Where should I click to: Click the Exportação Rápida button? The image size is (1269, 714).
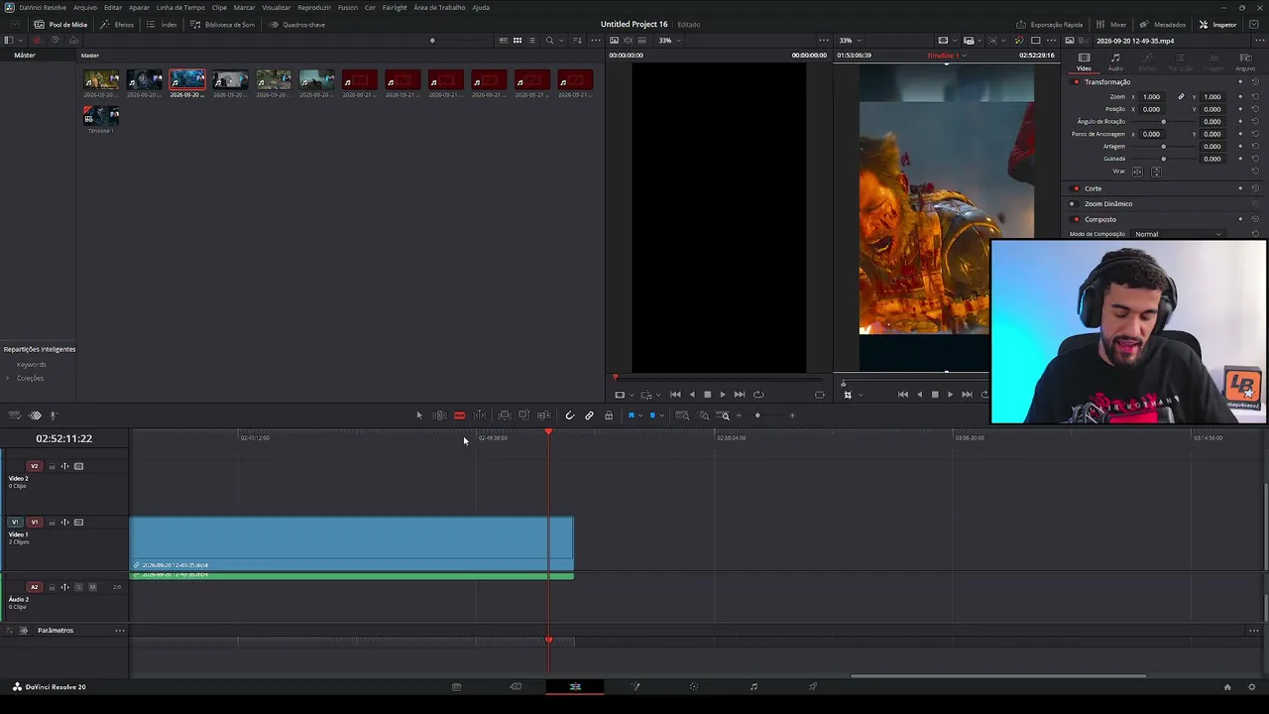(x=1050, y=24)
